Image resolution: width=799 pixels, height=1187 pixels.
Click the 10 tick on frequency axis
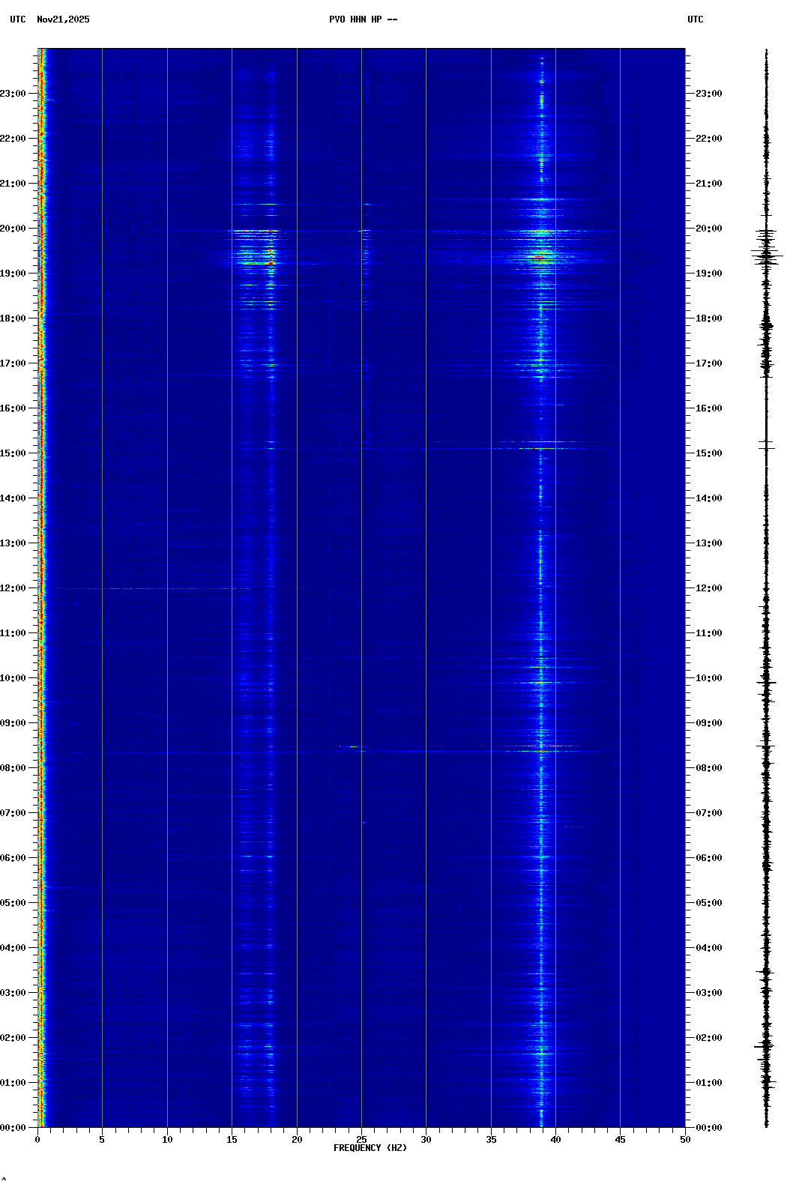click(x=167, y=1140)
